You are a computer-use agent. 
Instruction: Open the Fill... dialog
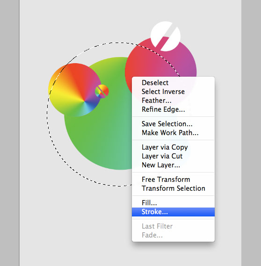click(173, 203)
